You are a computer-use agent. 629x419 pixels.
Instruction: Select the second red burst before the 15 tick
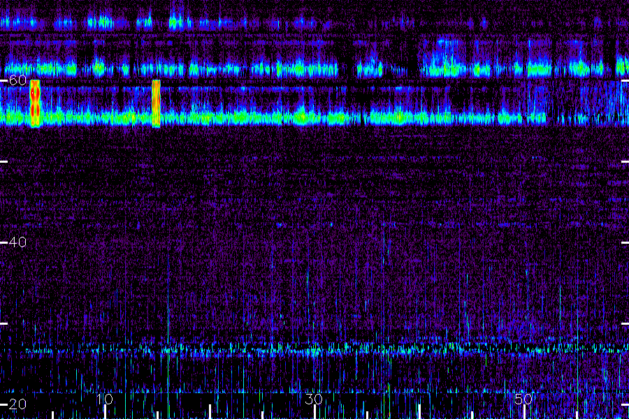click(156, 103)
